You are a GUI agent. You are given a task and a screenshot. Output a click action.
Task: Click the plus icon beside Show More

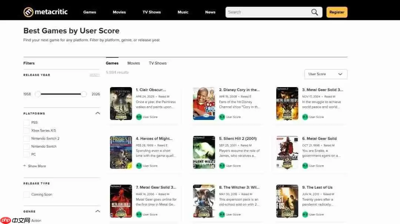[x=25, y=166]
